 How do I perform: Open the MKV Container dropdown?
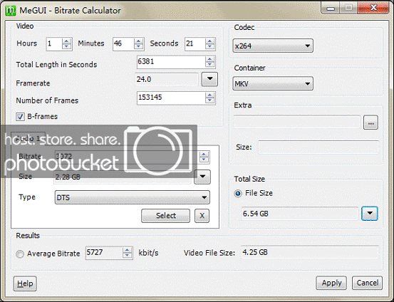pyautogui.click(x=273, y=83)
